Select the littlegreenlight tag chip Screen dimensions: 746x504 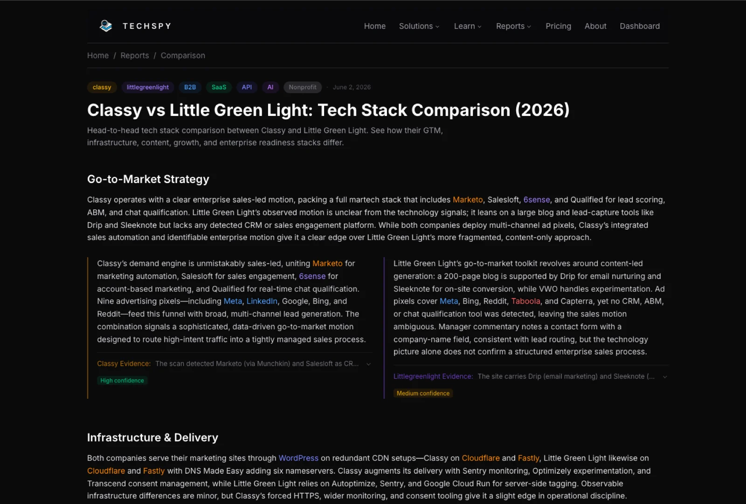[148, 87]
